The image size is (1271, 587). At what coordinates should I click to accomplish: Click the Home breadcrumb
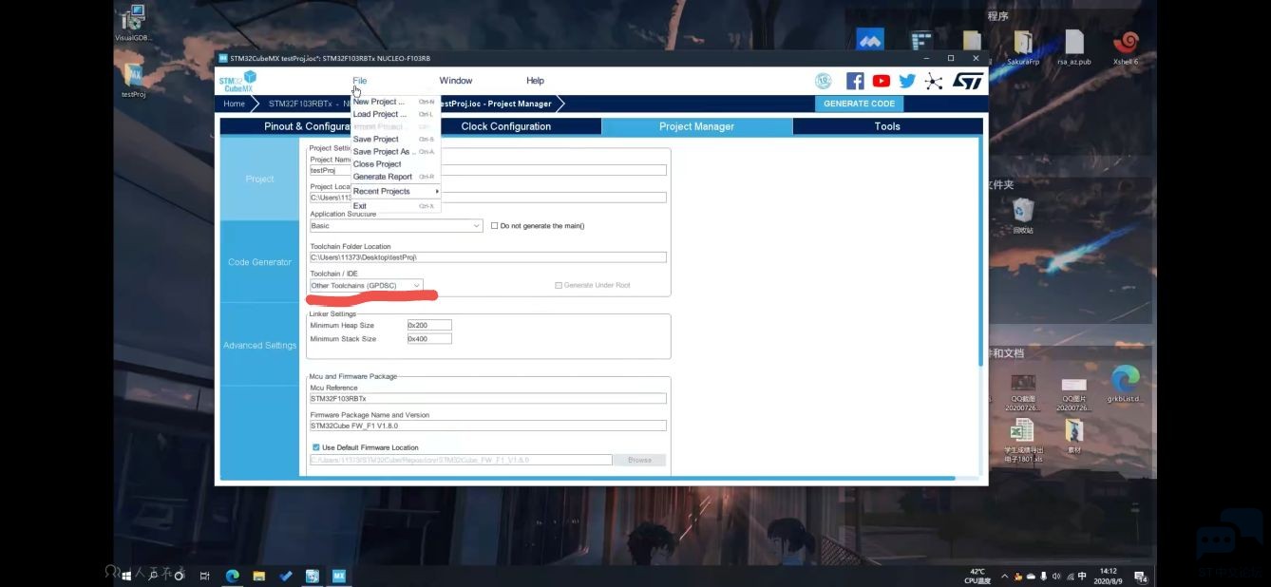[x=235, y=104]
